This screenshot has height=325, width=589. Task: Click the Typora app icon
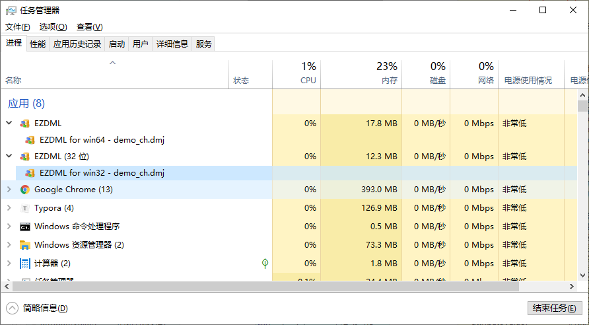[x=25, y=208]
